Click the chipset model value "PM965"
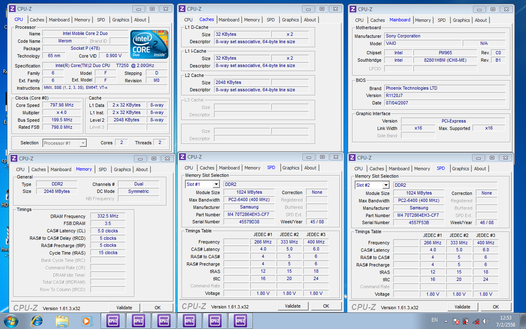The width and height of the screenshot is (526, 329). tap(445, 53)
